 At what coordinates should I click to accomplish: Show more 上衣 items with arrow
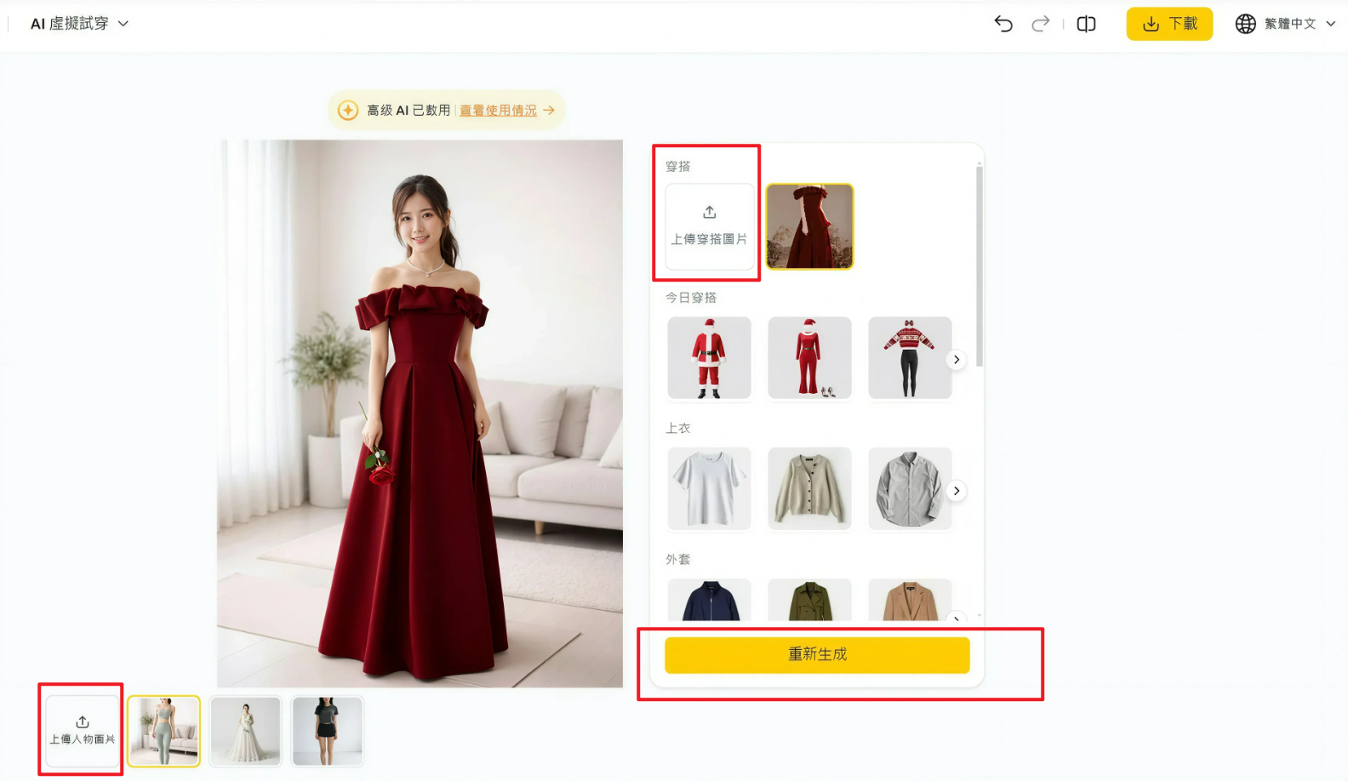pyautogui.click(x=957, y=491)
